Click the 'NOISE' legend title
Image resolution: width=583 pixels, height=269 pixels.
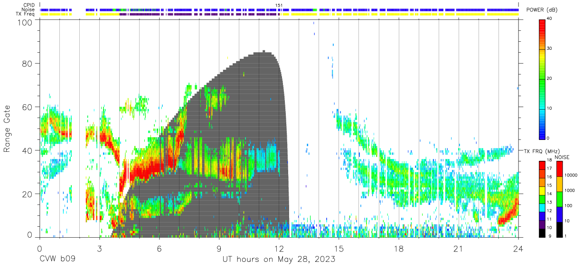tap(563, 157)
